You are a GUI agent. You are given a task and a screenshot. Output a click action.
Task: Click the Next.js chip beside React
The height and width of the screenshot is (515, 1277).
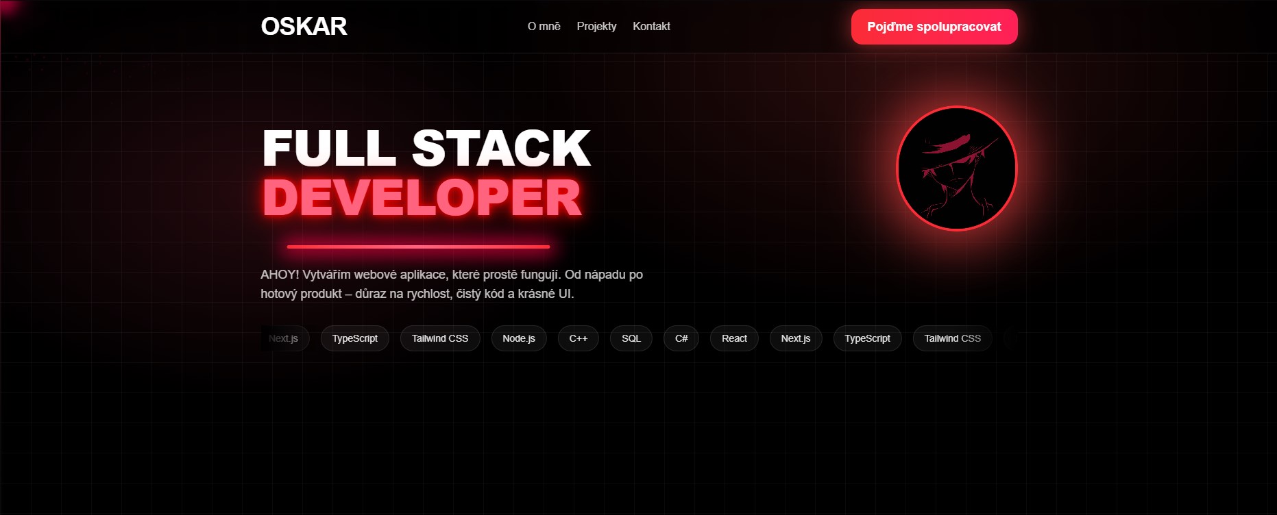(x=795, y=338)
